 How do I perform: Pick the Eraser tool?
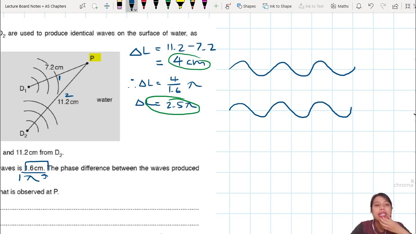click(119, 5)
